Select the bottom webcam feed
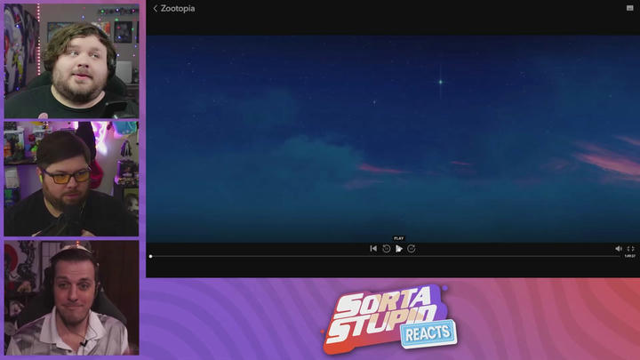The height and width of the screenshot is (360, 640). [71, 298]
